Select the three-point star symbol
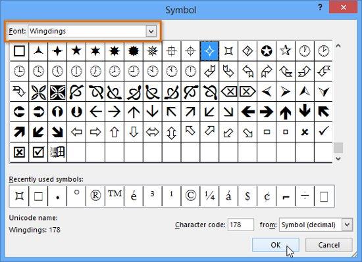This screenshot has width=362, height=262. (38, 51)
